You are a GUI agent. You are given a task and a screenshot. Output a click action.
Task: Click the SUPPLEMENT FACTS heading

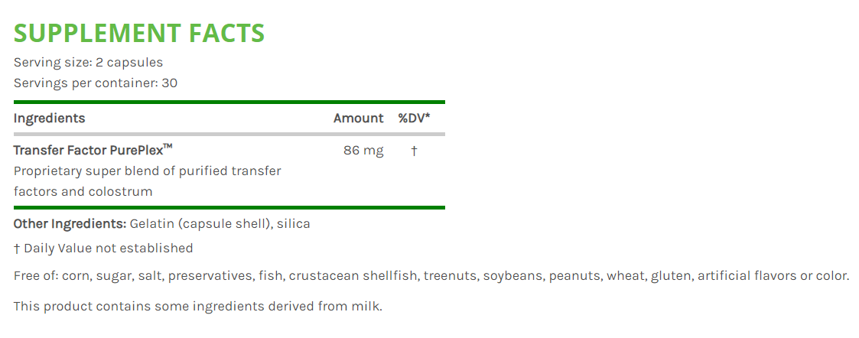pyautogui.click(x=139, y=33)
